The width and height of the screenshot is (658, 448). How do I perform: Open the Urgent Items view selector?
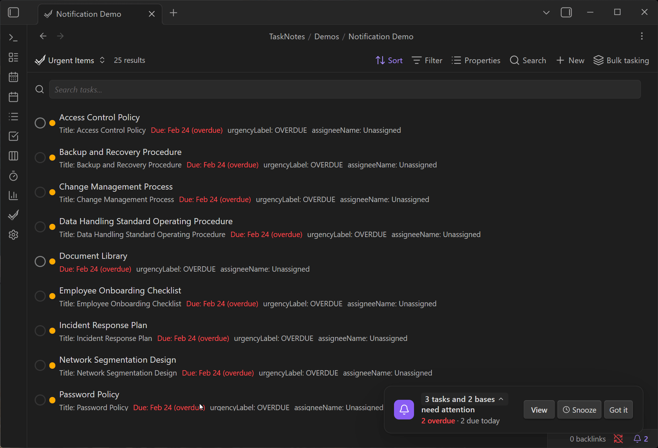pos(70,60)
